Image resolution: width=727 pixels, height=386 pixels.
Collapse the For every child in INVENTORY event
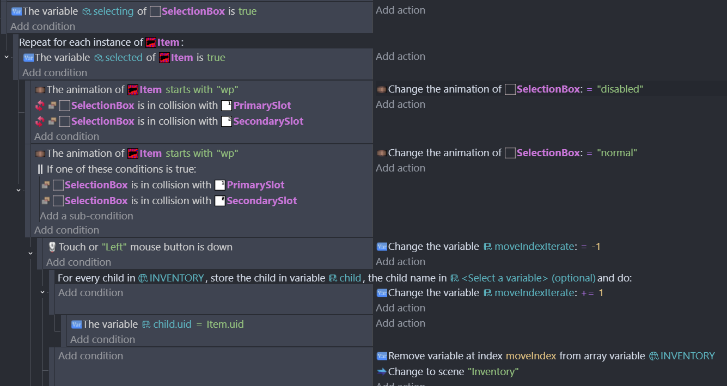(x=42, y=292)
